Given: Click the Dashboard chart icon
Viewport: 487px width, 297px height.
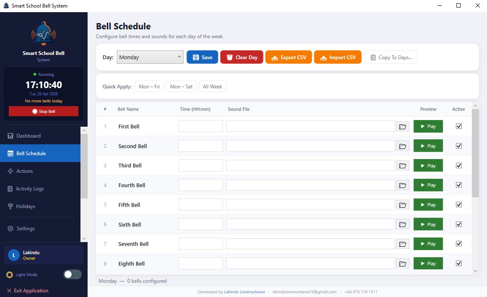Looking at the screenshot, I should 10,136.
